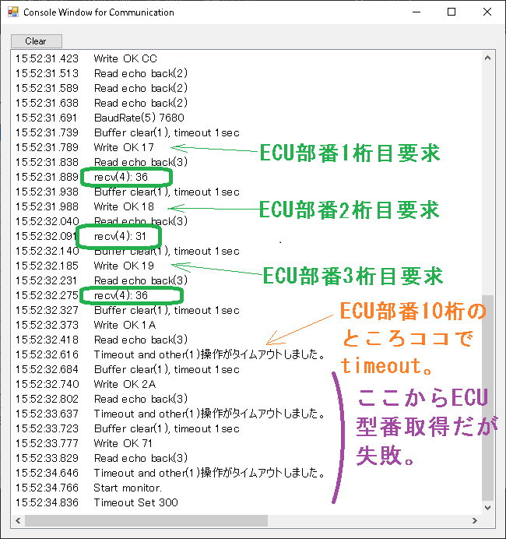Click 'Buffer clear(1), timeout 1sec' at 15:52:32.684
The height and width of the screenshot is (539, 506).
167,369
